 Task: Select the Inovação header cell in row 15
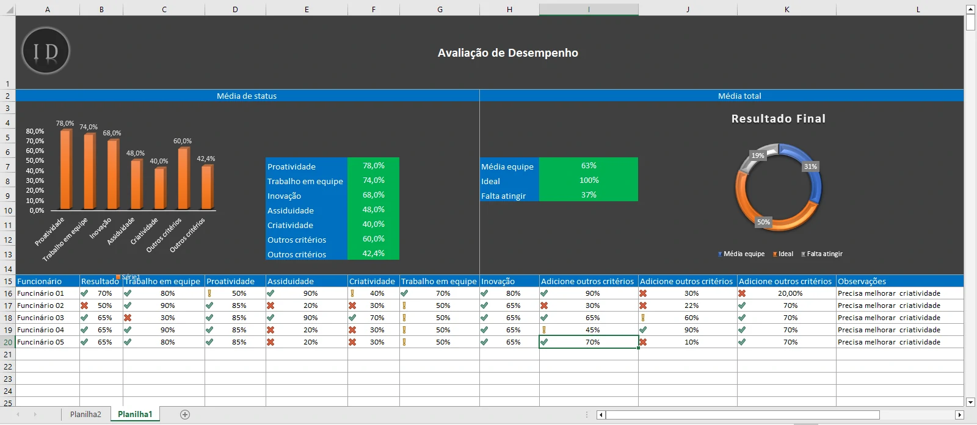509,281
